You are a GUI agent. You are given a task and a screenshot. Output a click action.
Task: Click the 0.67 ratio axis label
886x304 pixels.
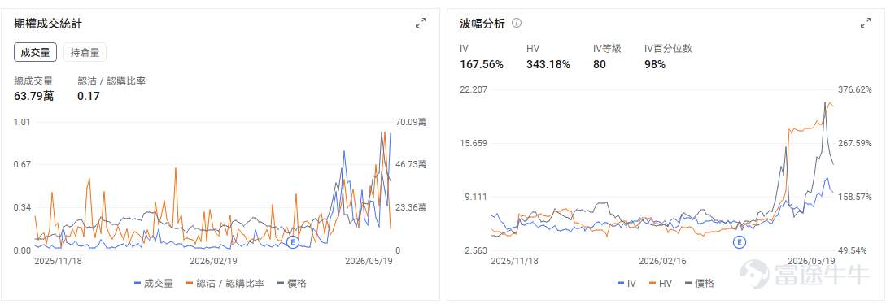(x=21, y=165)
